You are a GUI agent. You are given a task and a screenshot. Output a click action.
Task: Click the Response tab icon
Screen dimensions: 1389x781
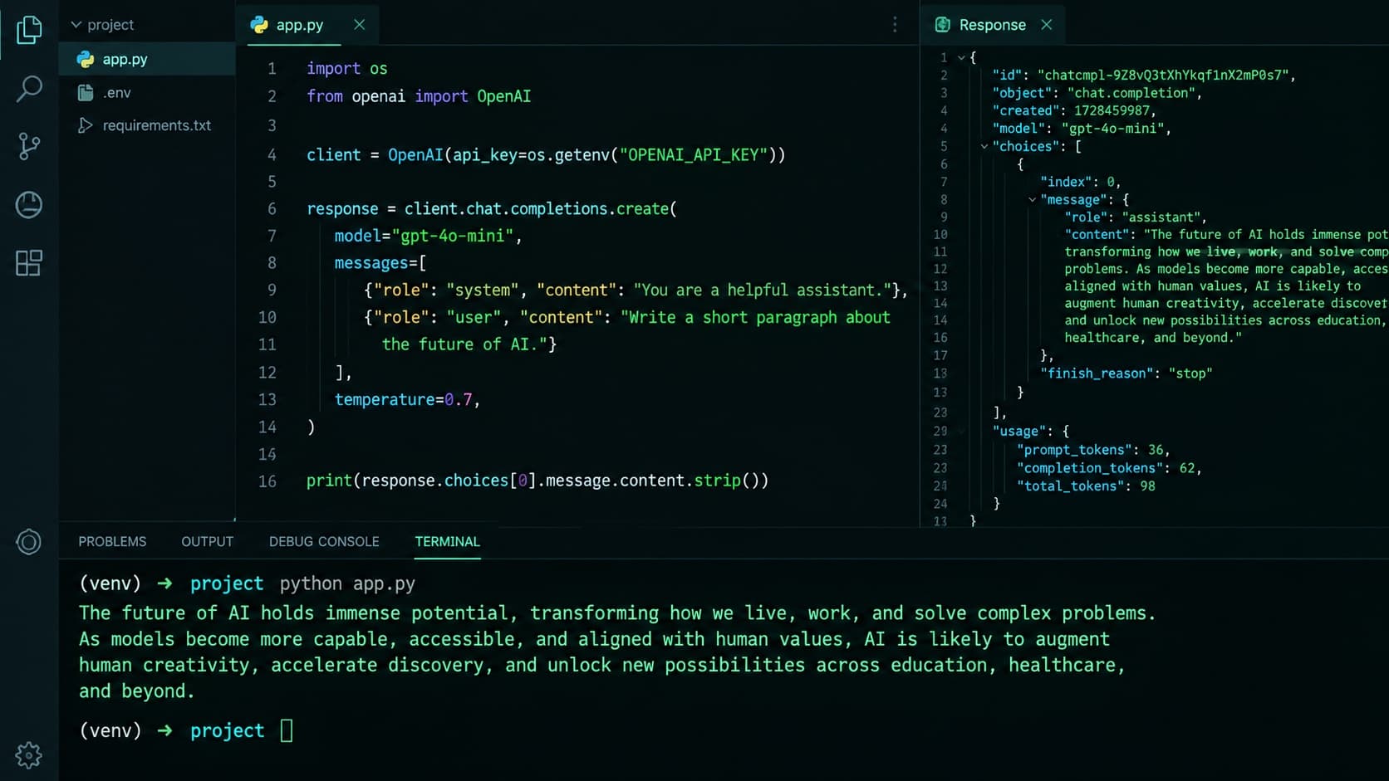[942, 25]
